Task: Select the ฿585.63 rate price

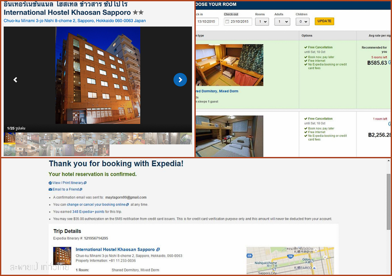Action: (377, 63)
